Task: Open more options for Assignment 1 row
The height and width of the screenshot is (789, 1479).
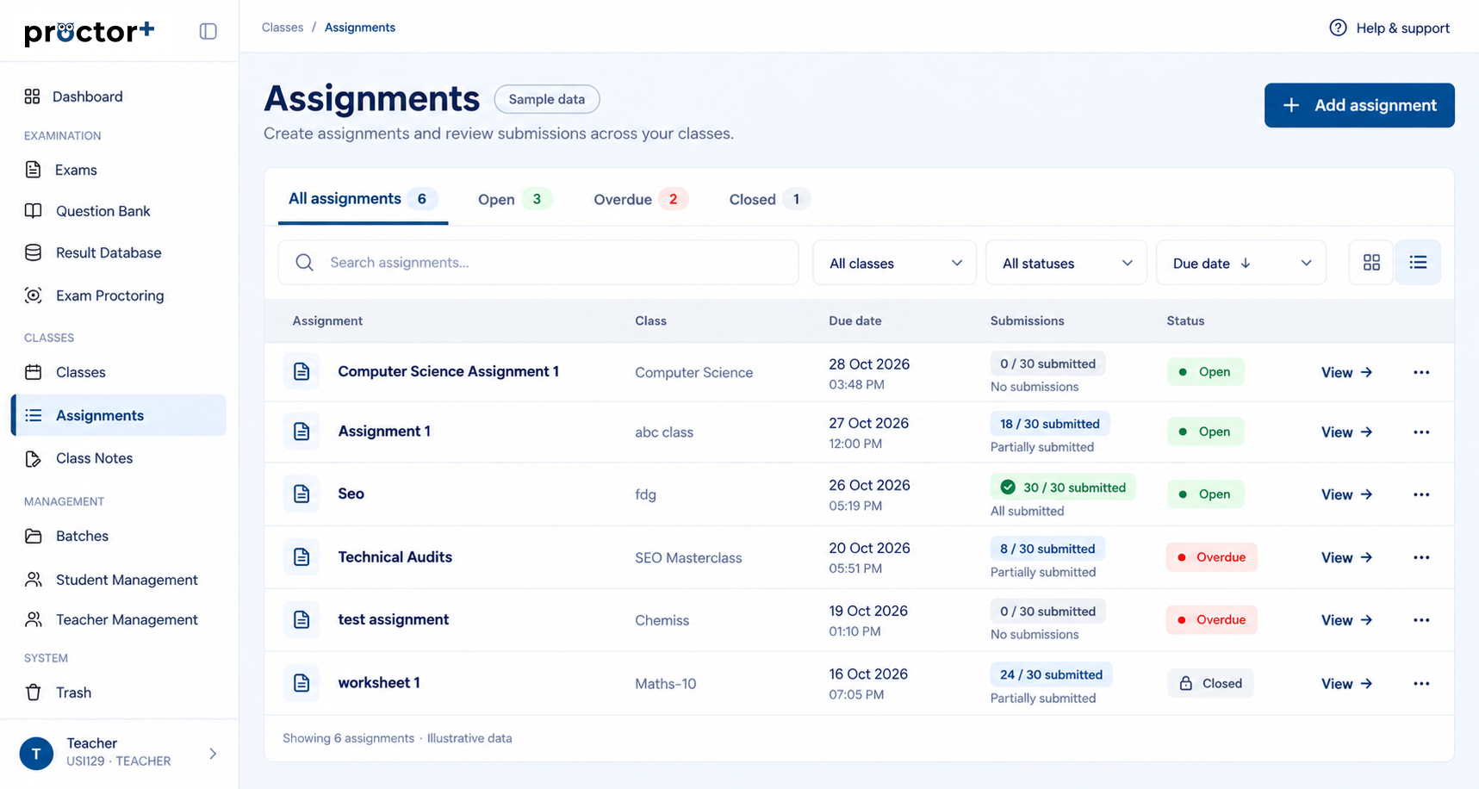Action: tap(1421, 432)
